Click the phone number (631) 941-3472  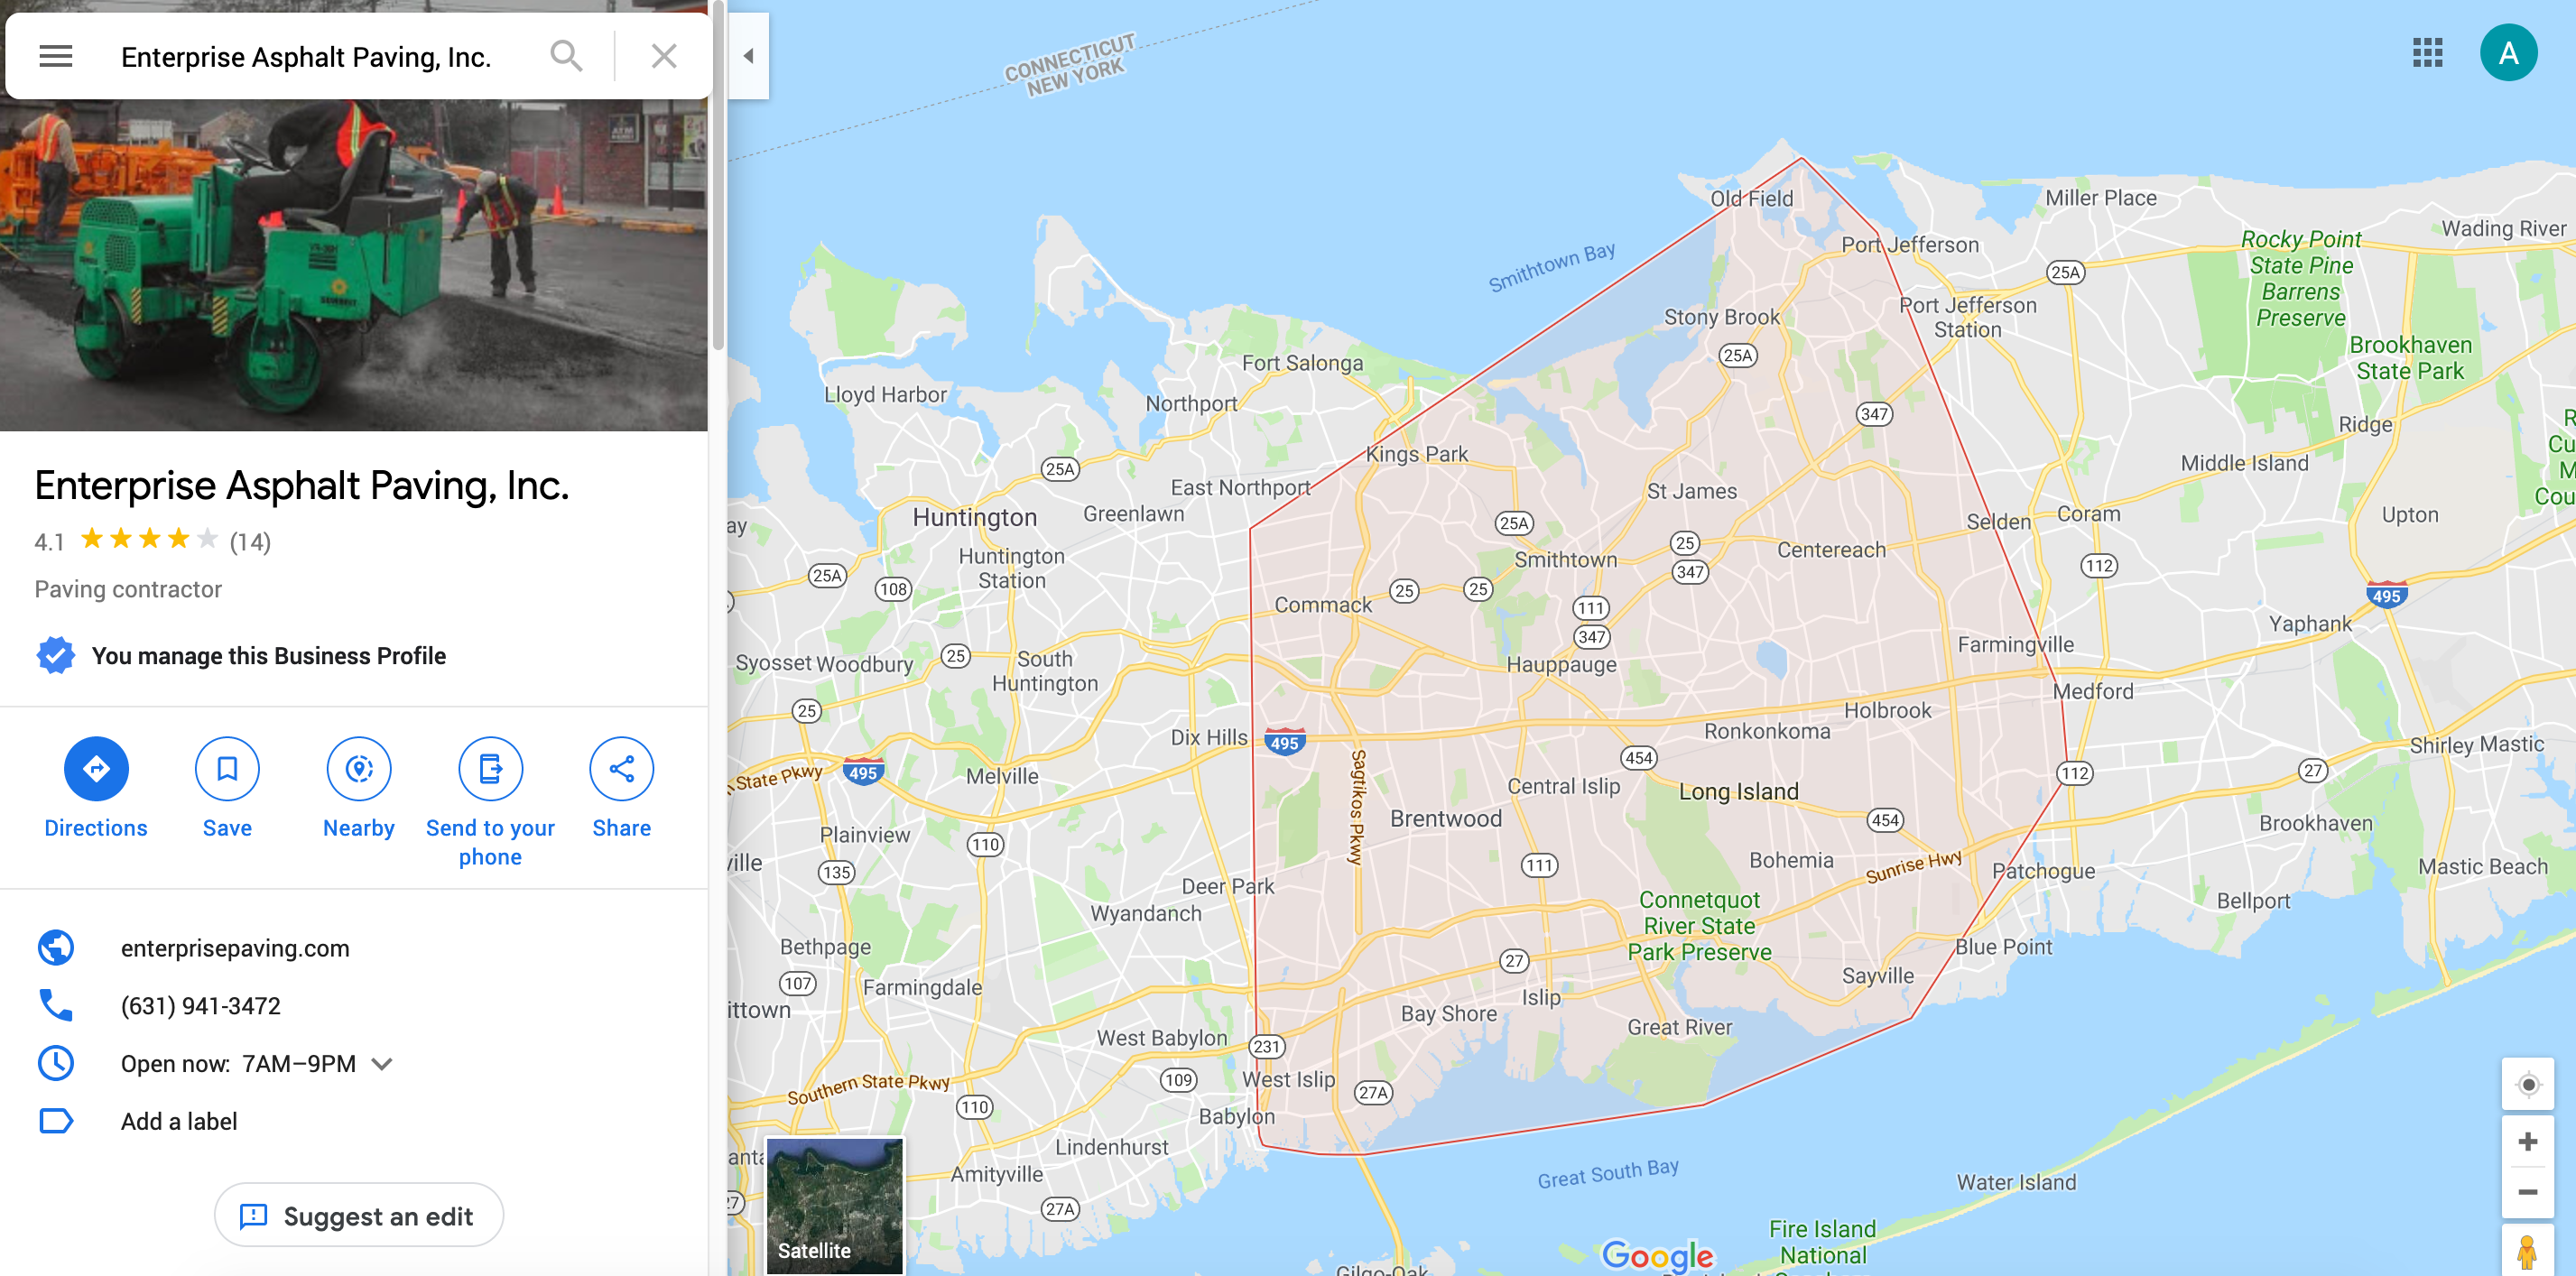click(x=200, y=1006)
